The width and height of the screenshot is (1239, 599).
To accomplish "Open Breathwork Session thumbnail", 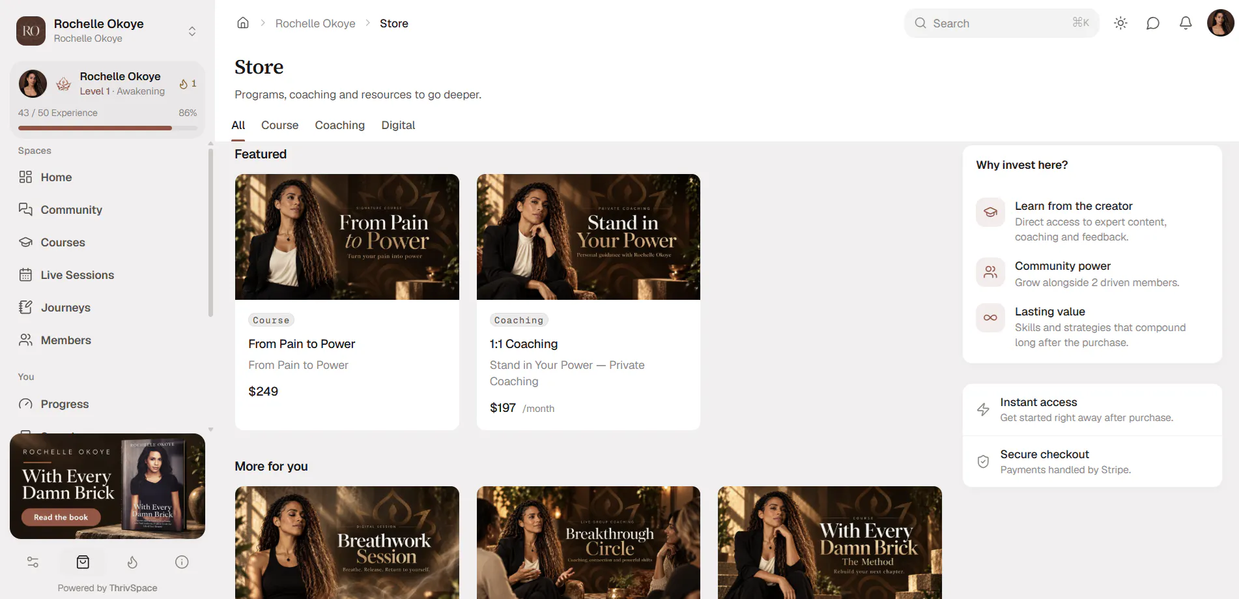I will 347,542.
